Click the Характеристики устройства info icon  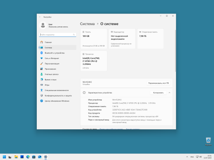pyautogui.click(x=84, y=93)
